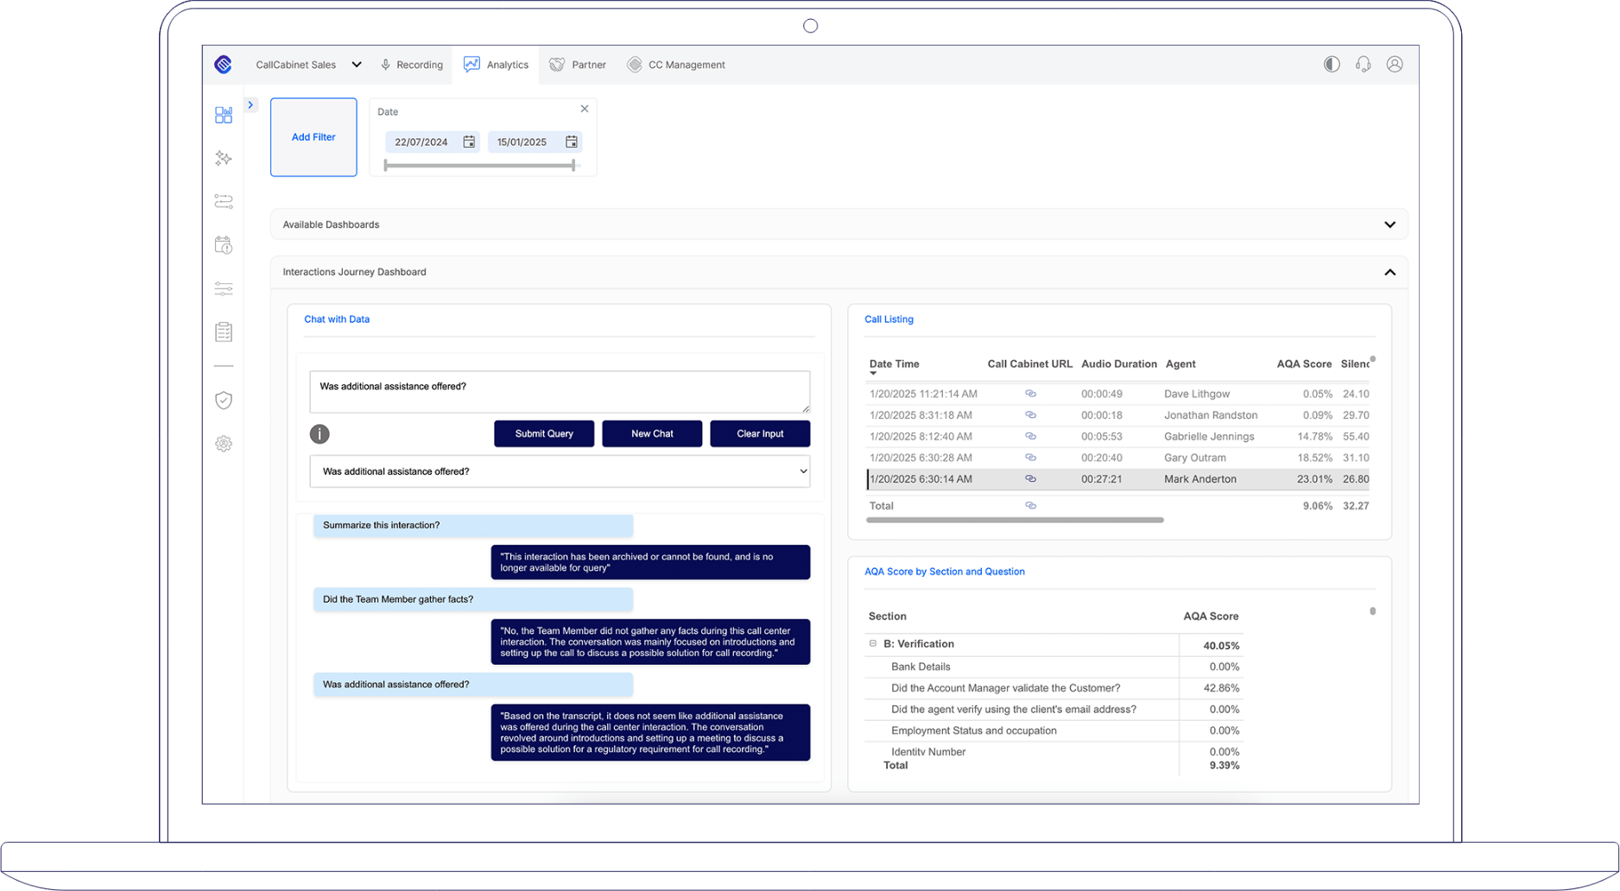Viewport: 1620px width, 891px height.
Task: Select the sparkles AI icon in the sidebar
Action: coord(223,158)
